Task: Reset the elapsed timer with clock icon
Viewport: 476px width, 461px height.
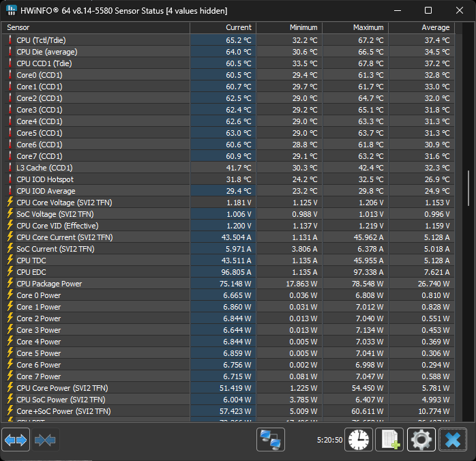Action: pos(359,439)
